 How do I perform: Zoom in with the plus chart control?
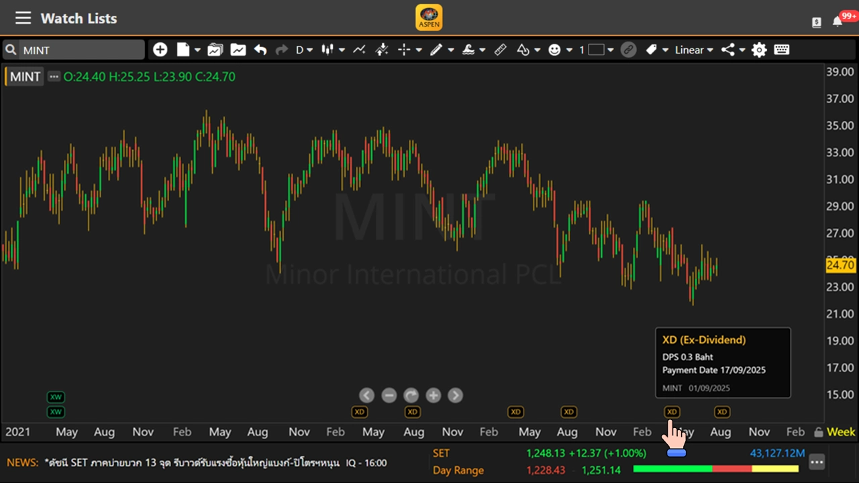(x=434, y=396)
